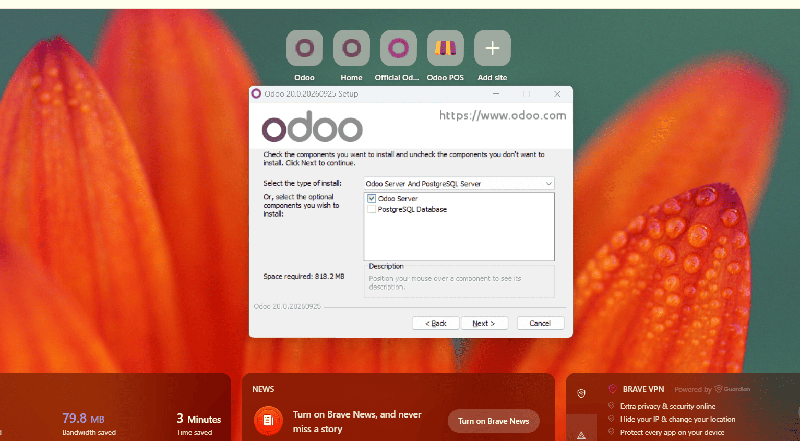Click the shield icon on the left of the VPN card
Screen dimensions: 800x441
click(x=581, y=394)
